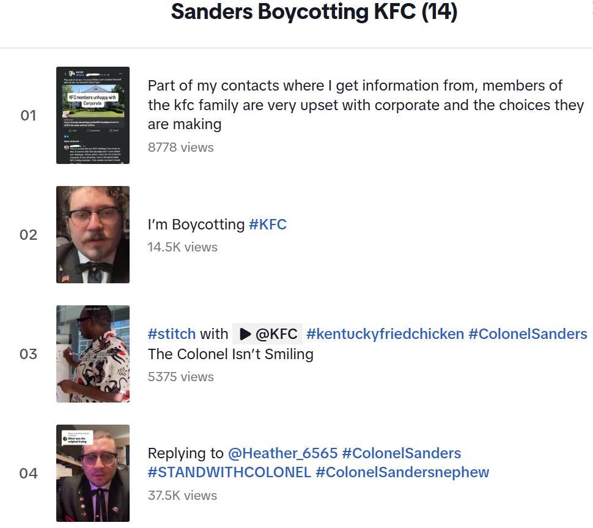Open the #STANDWITHCOLONEL hashtag

click(229, 472)
